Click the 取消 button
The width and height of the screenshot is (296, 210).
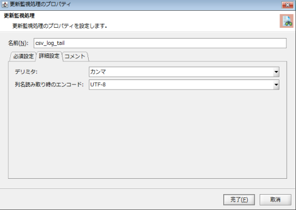[x=276, y=200]
